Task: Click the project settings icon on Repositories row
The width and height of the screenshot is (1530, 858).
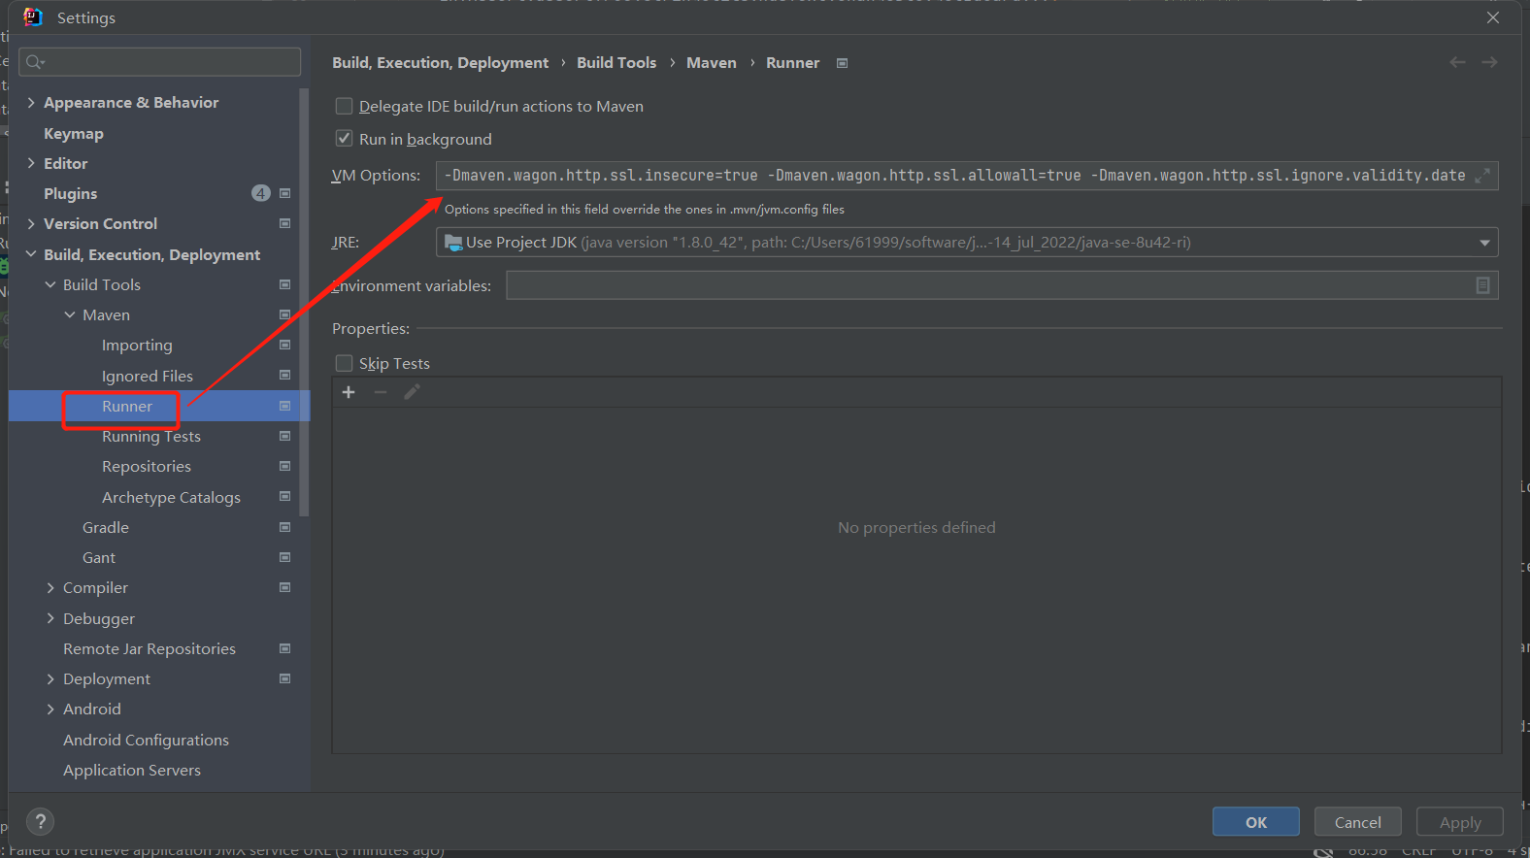Action: [285, 466]
